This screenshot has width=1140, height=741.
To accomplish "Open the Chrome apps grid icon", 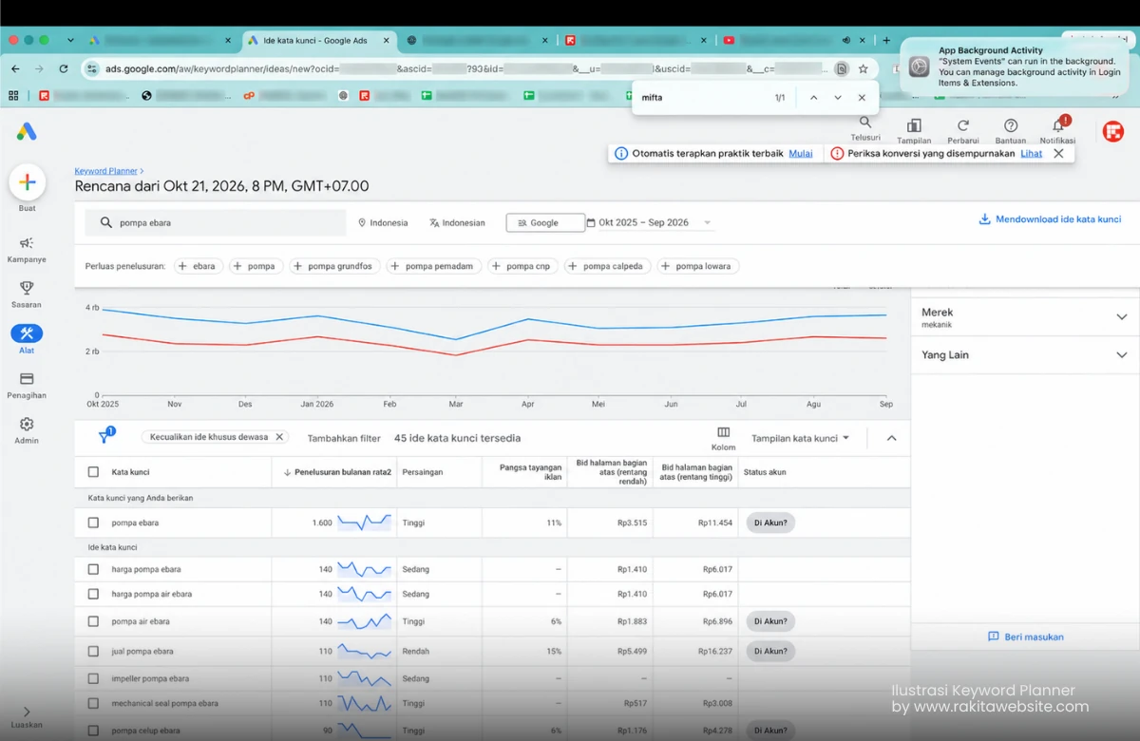I will tap(13, 95).
